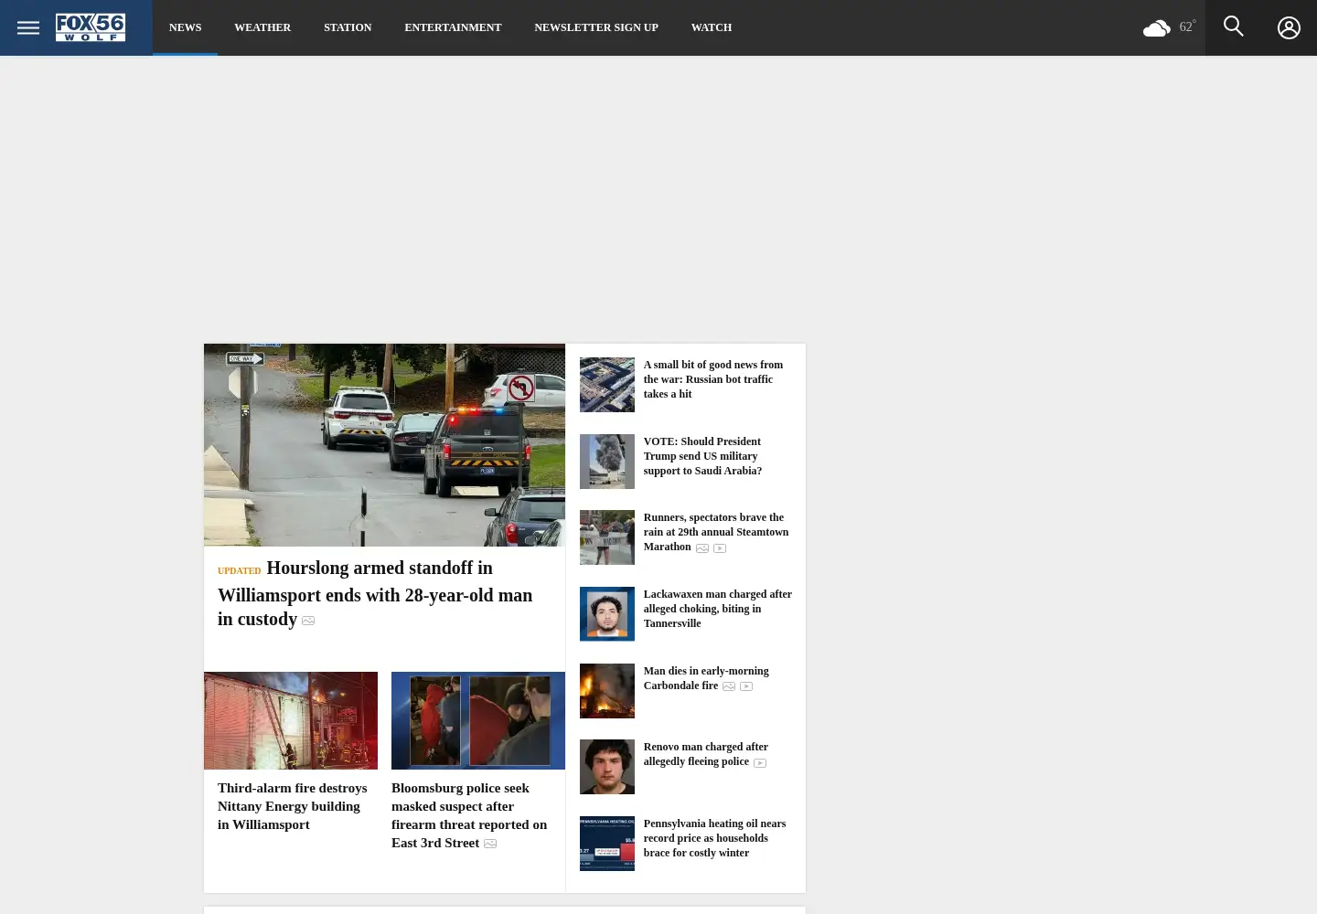
Task: Read the Steamtown Marathon story
Action: click(x=715, y=532)
